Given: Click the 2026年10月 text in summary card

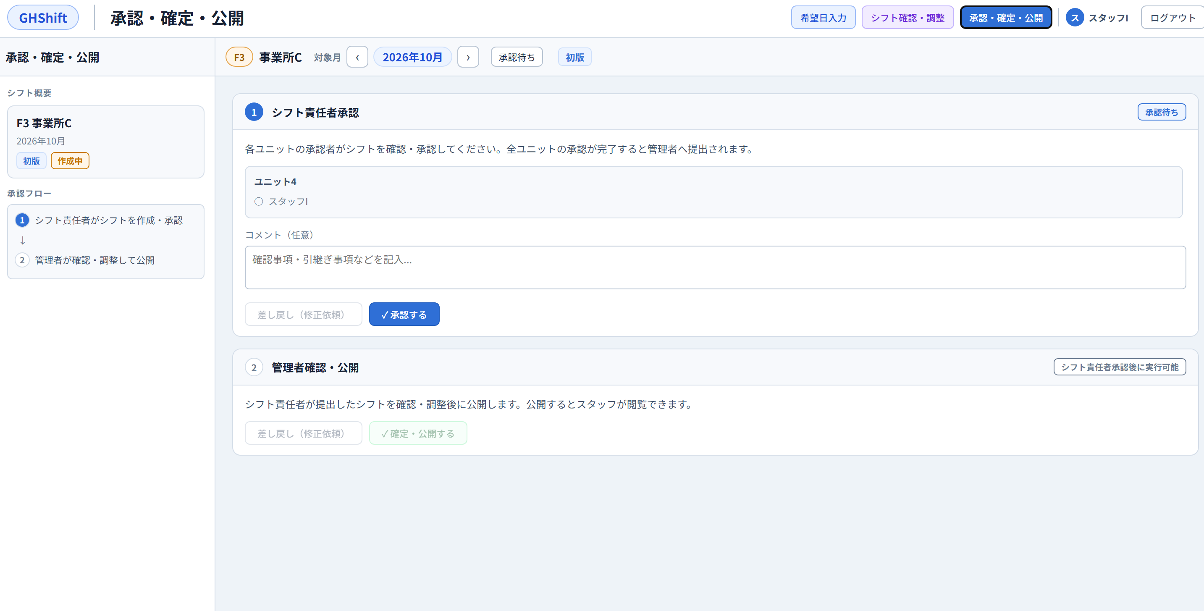Looking at the screenshot, I should (x=41, y=141).
